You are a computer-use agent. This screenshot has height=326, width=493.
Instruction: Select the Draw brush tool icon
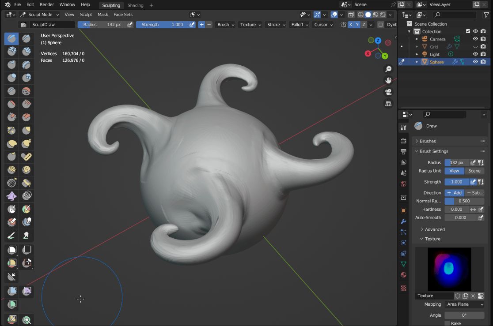[x=11, y=38]
